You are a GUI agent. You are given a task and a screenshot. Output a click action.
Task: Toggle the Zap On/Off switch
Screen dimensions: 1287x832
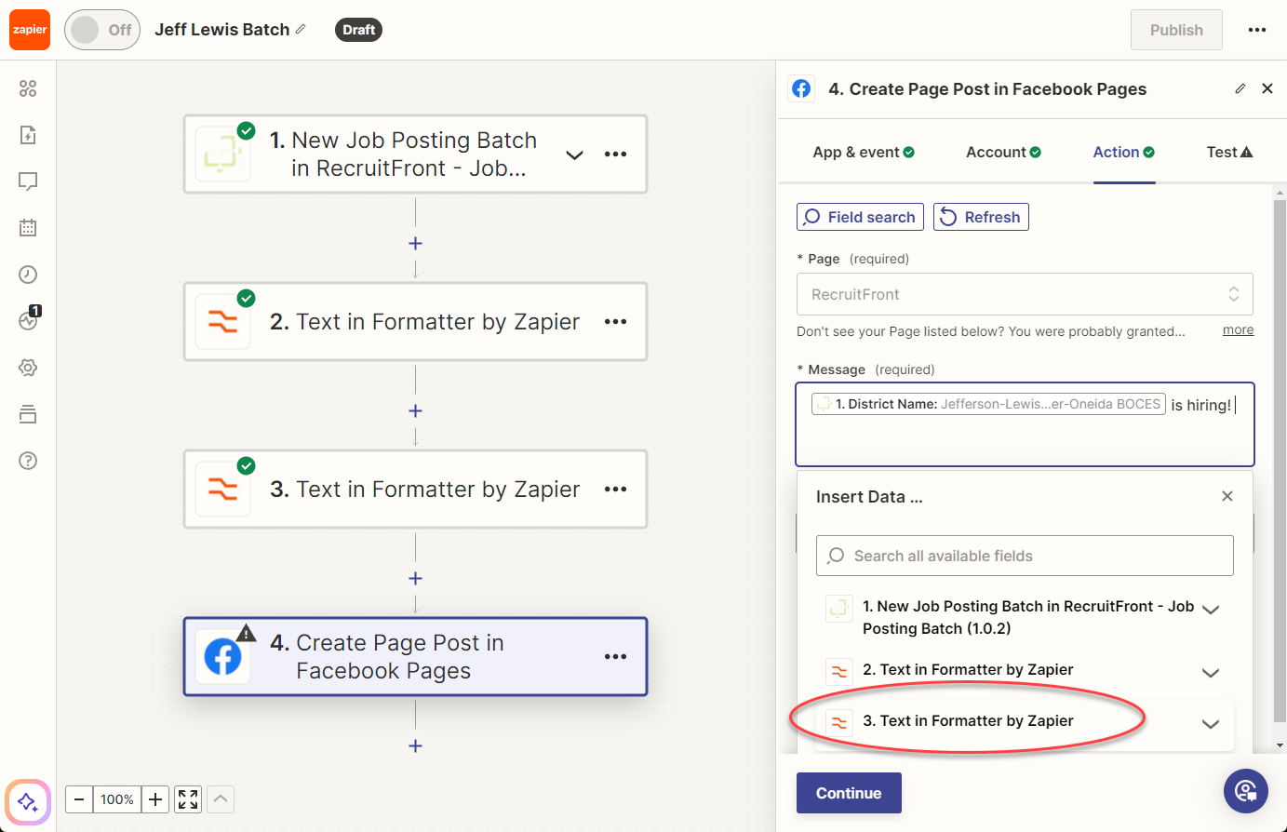(102, 30)
